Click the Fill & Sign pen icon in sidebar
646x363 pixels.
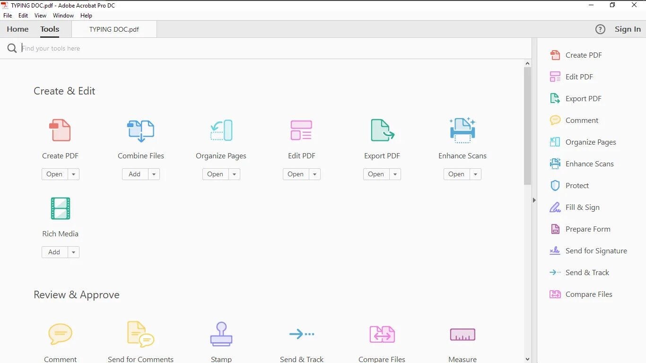click(x=555, y=207)
